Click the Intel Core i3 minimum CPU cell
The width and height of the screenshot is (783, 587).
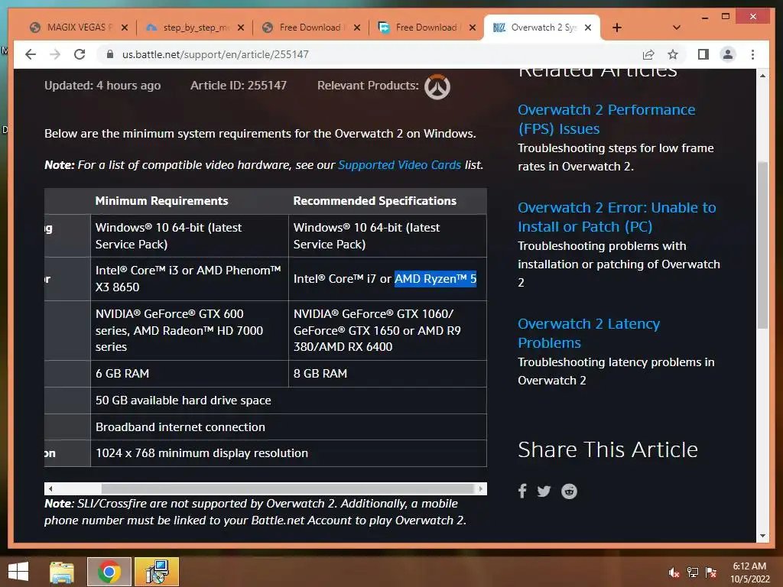pyautogui.click(x=190, y=278)
